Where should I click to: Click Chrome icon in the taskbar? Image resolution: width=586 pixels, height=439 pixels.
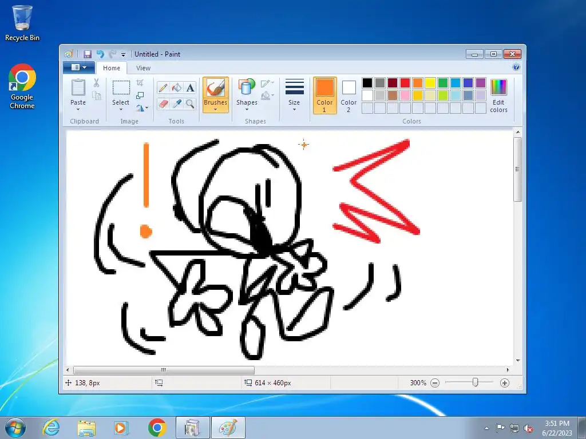[x=157, y=428]
